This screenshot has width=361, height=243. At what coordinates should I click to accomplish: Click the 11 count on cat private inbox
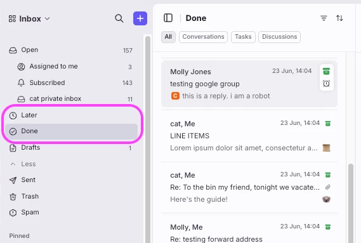(x=130, y=99)
